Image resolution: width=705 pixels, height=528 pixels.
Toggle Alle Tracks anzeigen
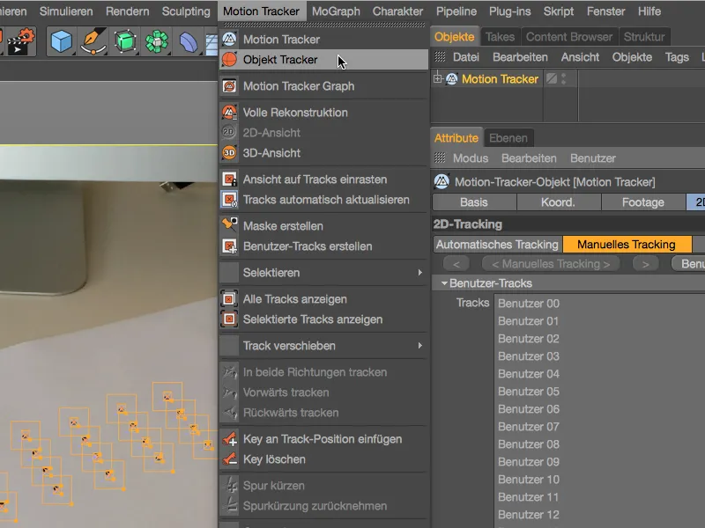(323, 299)
